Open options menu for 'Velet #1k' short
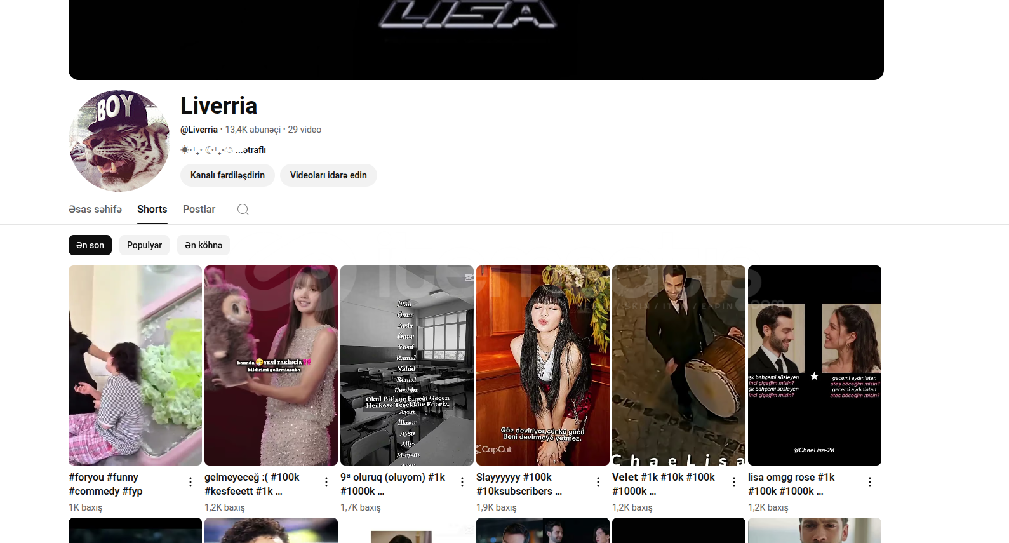The image size is (1009, 543). 734,482
